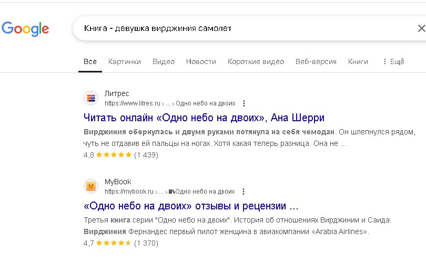Switch to the Книги tab
426x264 pixels.
click(x=358, y=61)
